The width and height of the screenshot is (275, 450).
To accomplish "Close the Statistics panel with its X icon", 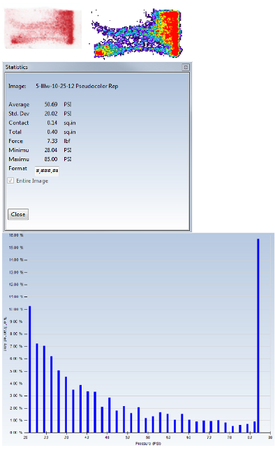I will [186, 67].
